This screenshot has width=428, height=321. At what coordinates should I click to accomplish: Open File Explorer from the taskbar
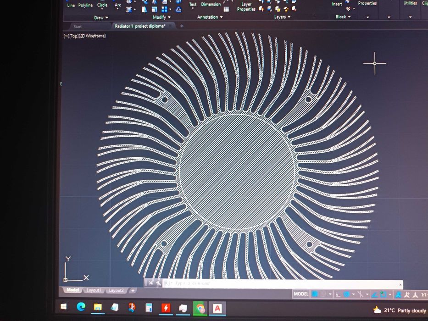[x=98, y=307]
